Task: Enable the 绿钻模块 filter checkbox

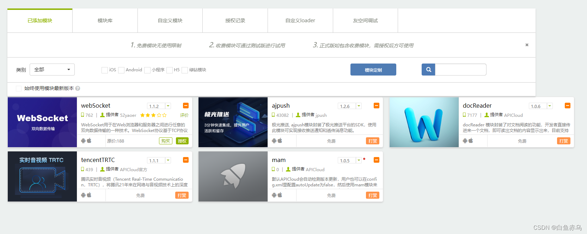Action: tap(185, 70)
